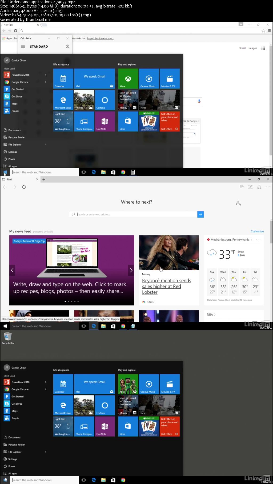
Task: Open the Apps shortcut on Chrome's bookmarks bar
Action: [7, 38]
